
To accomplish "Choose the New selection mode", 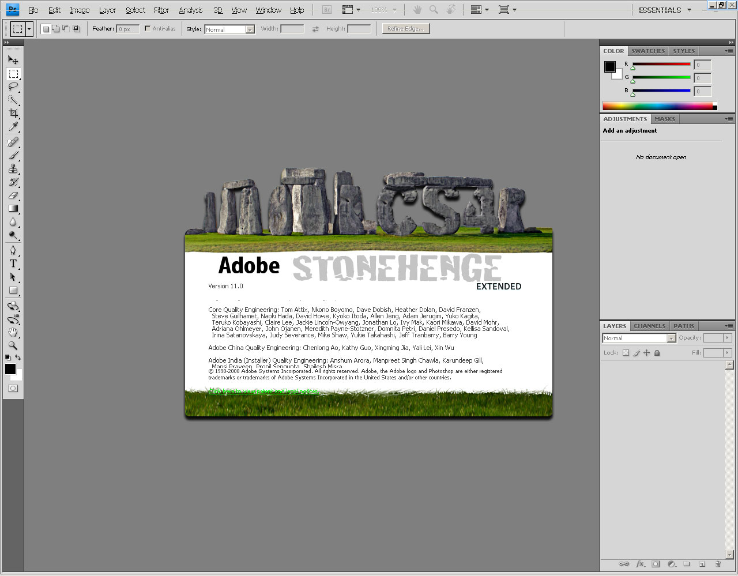I will 46,29.
